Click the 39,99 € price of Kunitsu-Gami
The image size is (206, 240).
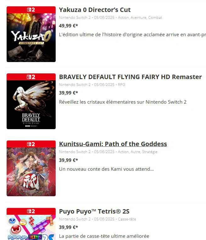[69, 160]
